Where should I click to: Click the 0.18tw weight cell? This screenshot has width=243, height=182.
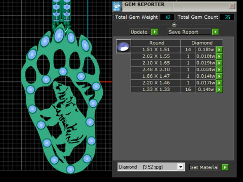(x=206, y=50)
